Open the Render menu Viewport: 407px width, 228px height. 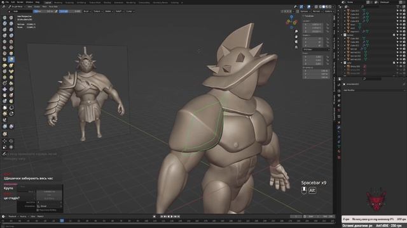20,2
